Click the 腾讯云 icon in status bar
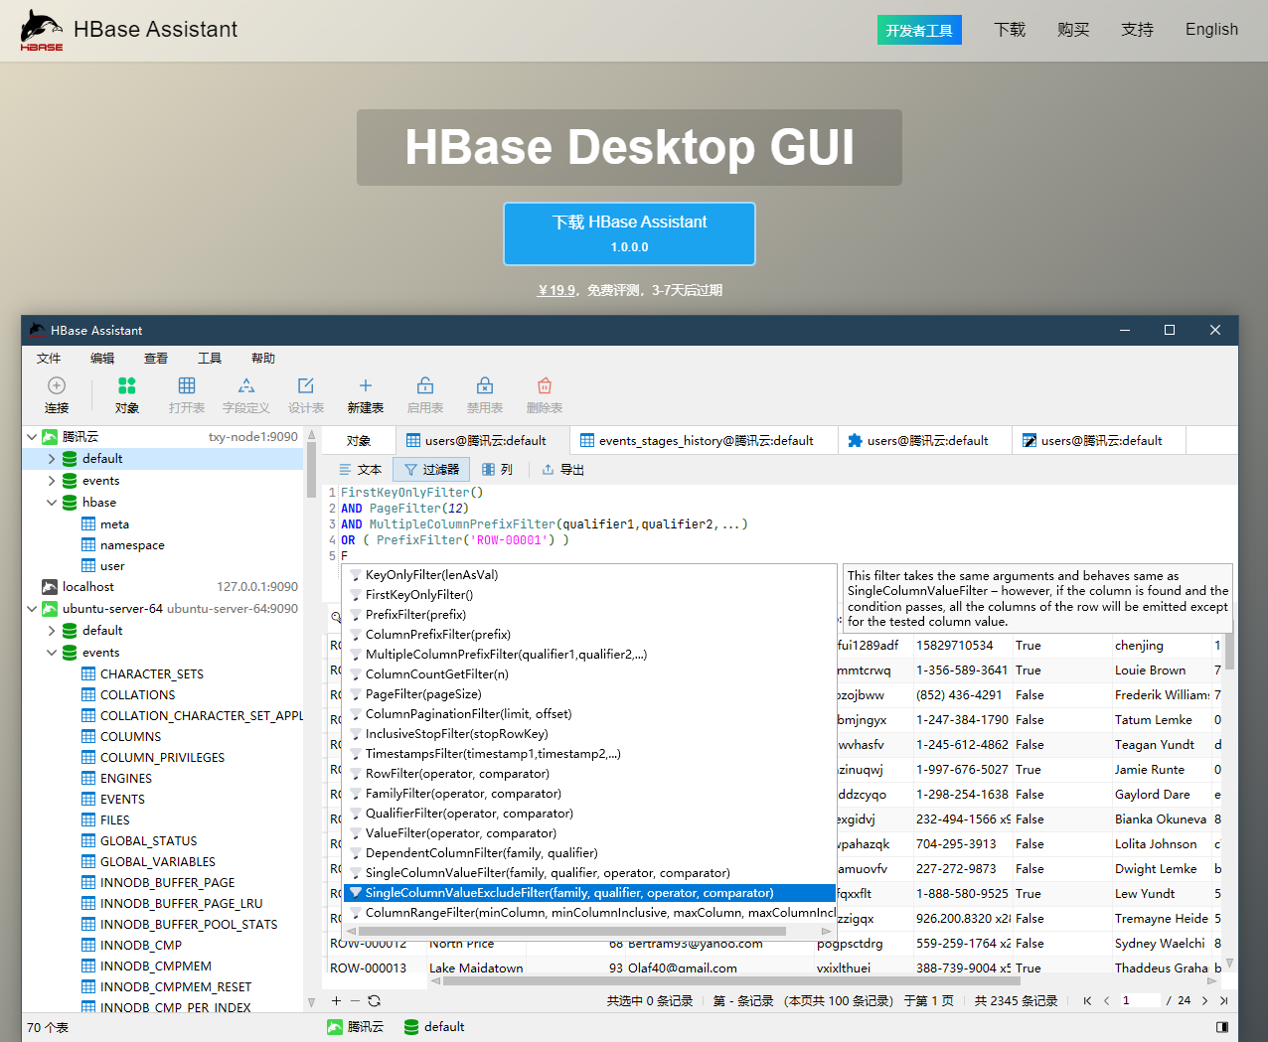 [x=335, y=1027]
